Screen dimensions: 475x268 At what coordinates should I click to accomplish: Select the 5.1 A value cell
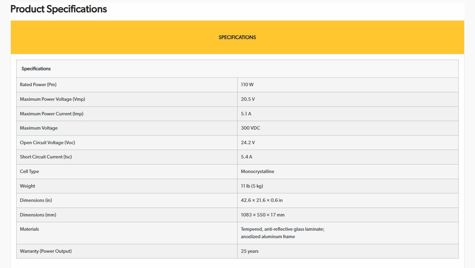tap(348, 114)
